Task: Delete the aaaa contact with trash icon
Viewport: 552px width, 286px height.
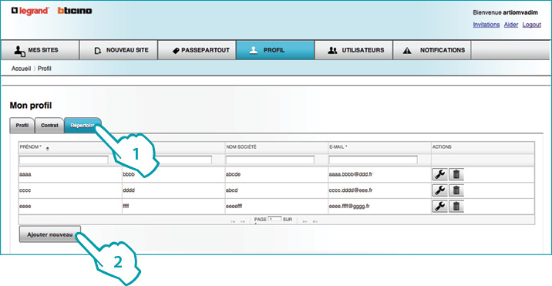Action: coord(456,174)
